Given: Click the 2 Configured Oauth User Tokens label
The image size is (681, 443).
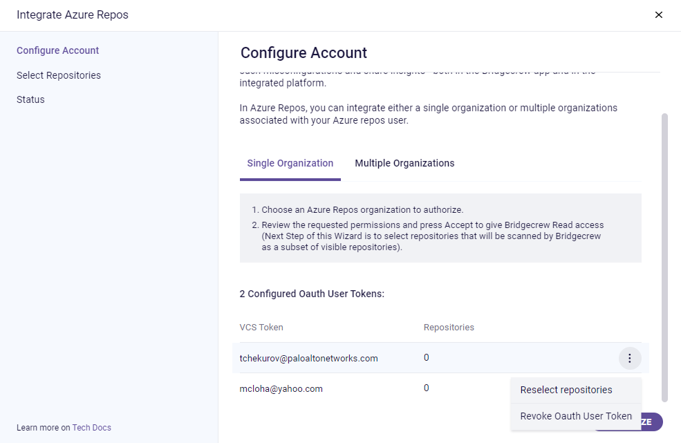Looking at the screenshot, I should (312, 294).
